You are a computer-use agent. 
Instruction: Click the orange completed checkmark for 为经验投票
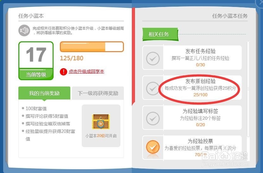point(153,147)
